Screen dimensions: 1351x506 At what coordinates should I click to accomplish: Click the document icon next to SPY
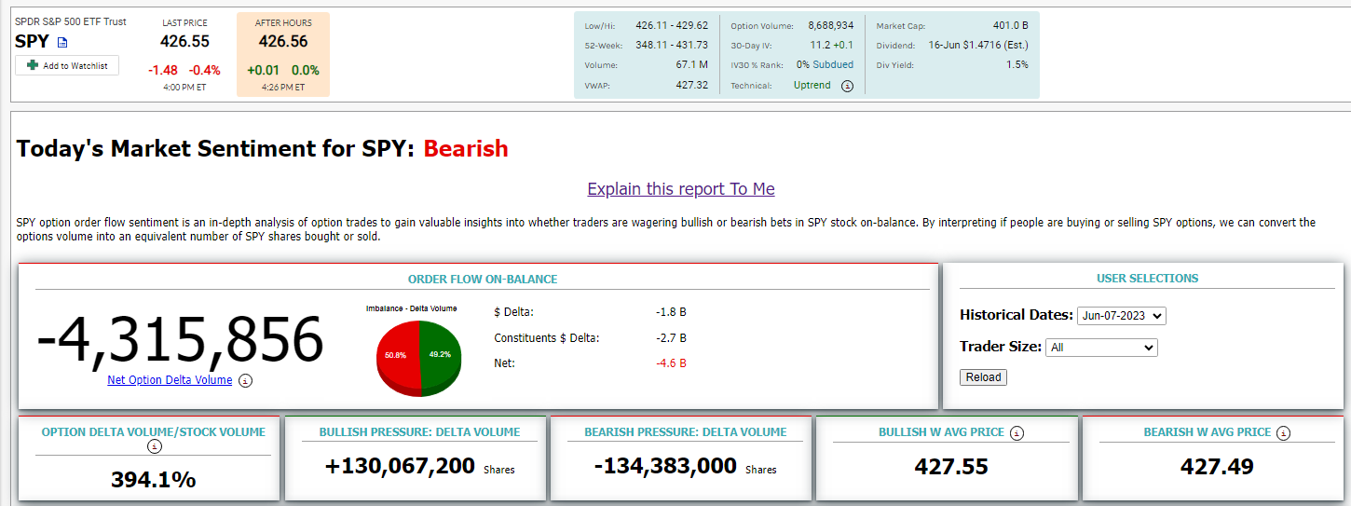[x=62, y=42]
